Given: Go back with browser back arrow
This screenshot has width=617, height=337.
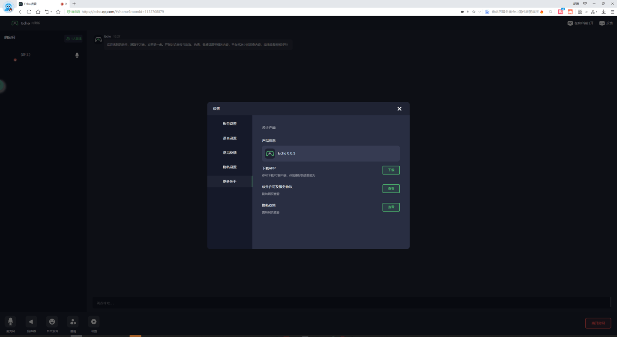Looking at the screenshot, I should point(20,12).
